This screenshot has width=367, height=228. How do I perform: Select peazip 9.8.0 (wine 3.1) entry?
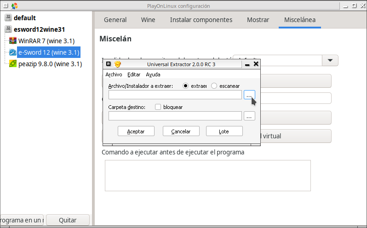coord(50,64)
